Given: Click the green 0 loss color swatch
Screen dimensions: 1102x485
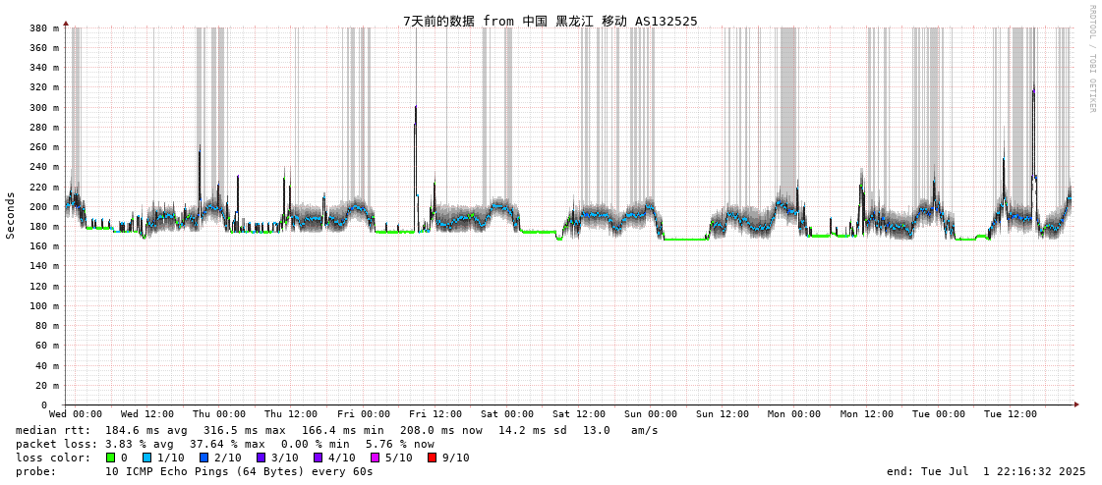Looking at the screenshot, I should tap(110, 458).
